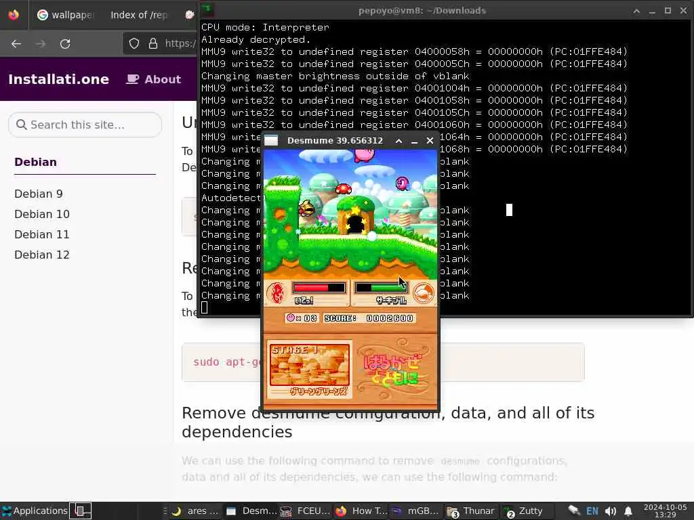
Task: Minimize the Zutty terminal window
Action: click(x=652, y=11)
